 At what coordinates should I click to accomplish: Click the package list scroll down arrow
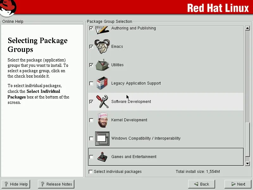(248, 163)
